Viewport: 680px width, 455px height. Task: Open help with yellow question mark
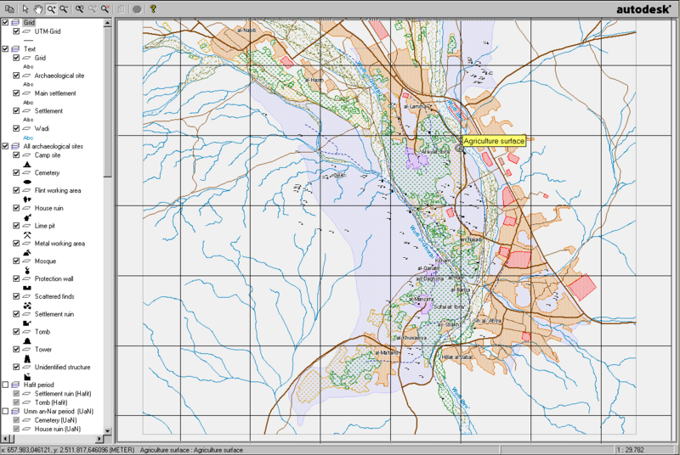(152, 8)
